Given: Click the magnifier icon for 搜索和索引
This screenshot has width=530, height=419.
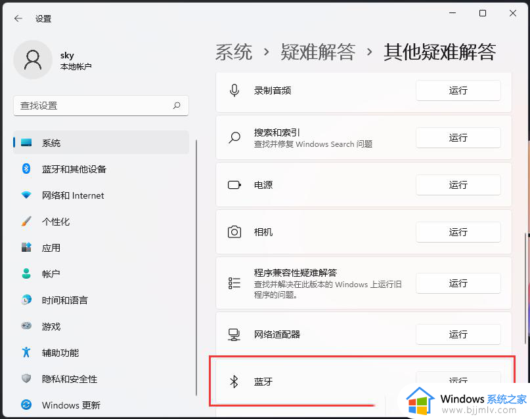Looking at the screenshot, I should click(x=234, y=138).
